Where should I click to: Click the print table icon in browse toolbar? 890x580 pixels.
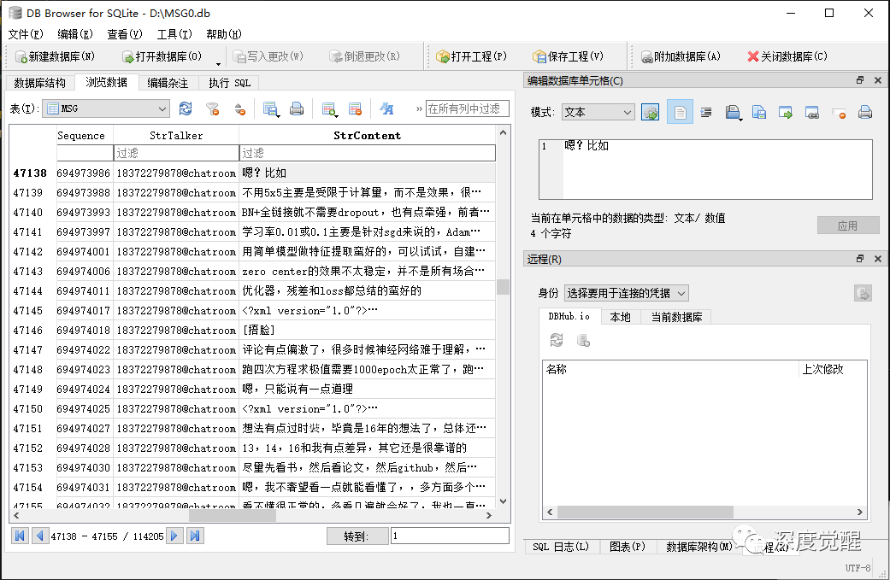pos(297,108)
